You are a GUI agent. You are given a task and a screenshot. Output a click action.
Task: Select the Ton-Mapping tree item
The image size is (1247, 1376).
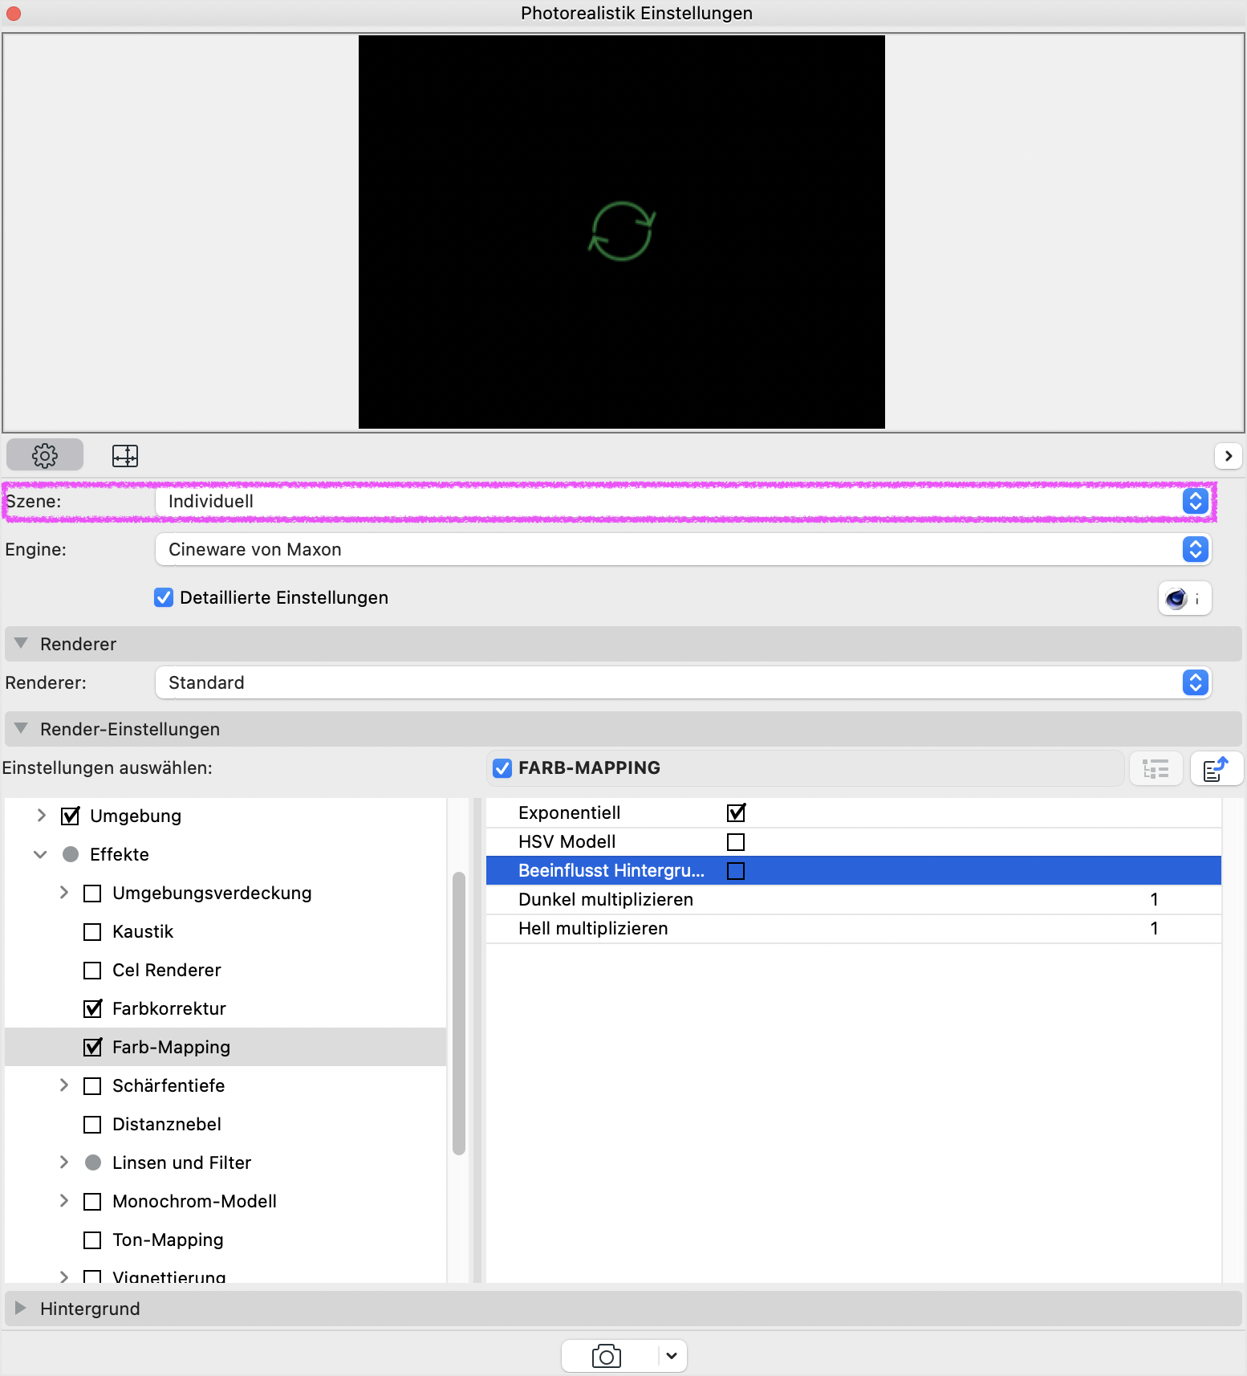tap(168, 1240)
